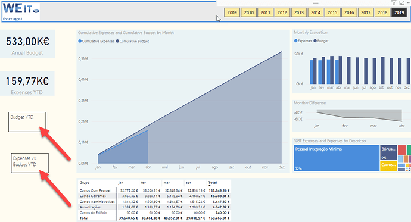Select the Custos Correntes table row
The image size is (411, 222).
[154, 196]
